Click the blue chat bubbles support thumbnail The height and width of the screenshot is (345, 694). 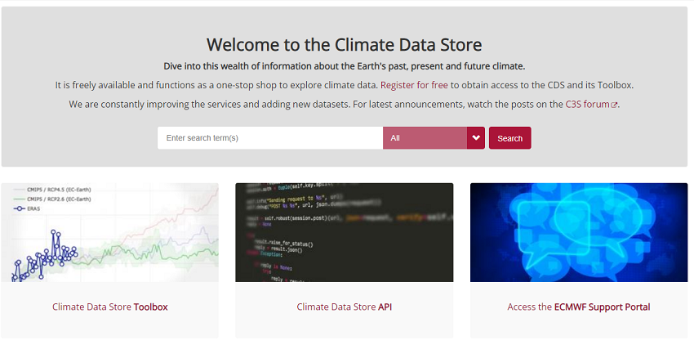click(578, 232)
